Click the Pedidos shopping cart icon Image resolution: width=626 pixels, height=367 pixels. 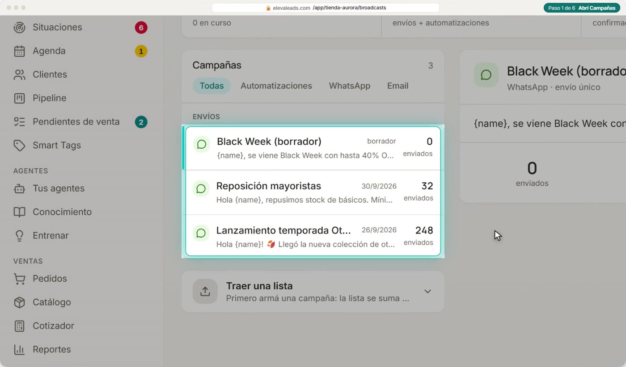[x=19, y=279]
